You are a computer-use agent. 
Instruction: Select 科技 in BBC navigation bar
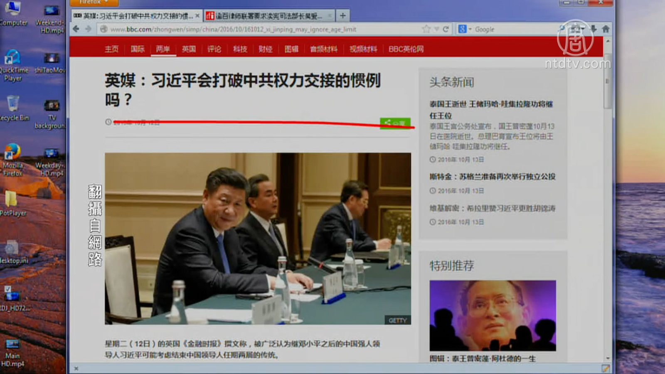240,49
